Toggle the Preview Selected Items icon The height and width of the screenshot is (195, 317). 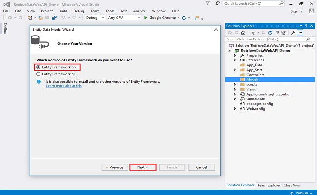(300, 33)
